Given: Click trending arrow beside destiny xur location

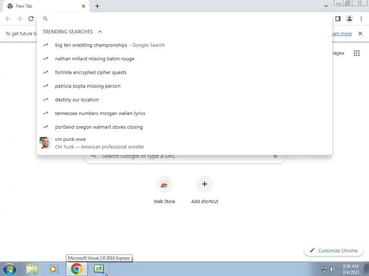Looking at the screenshot, I should [45, 100].
